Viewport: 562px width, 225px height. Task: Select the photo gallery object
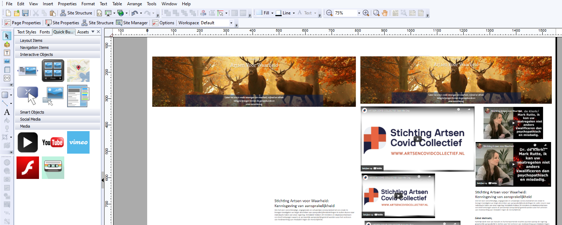coord(53,71)
